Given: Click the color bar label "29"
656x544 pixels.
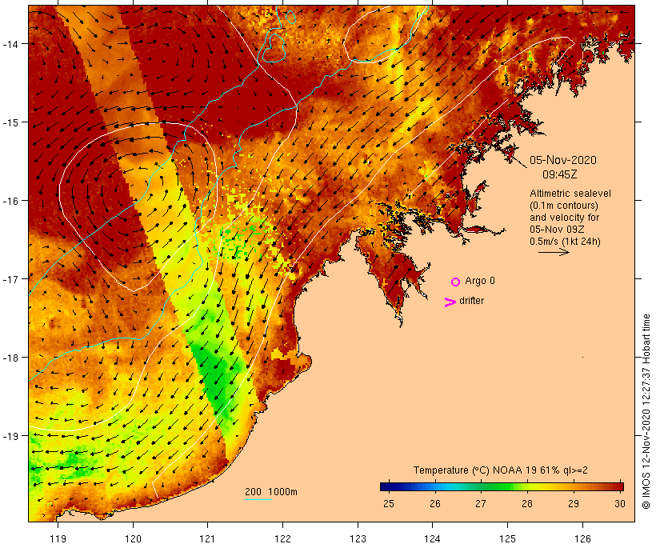Looking at the screenshot, I should click(573, 503).
